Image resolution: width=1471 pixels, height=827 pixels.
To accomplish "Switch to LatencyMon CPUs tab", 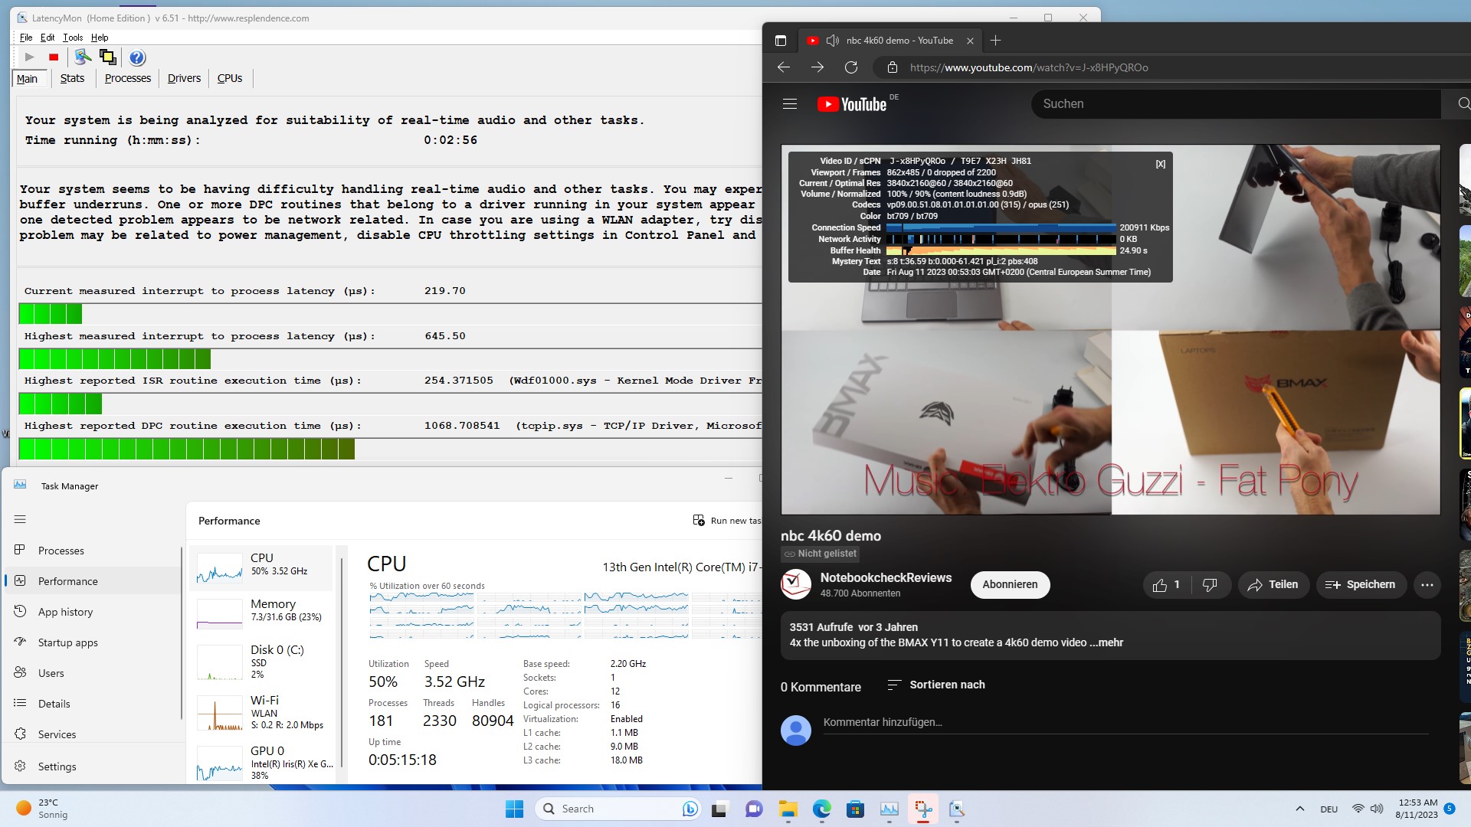I will [230, 78].
